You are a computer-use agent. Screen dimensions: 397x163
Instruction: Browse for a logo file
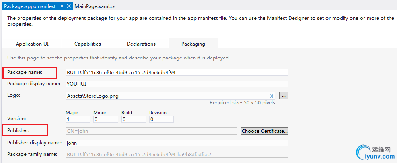click(284, 96)
